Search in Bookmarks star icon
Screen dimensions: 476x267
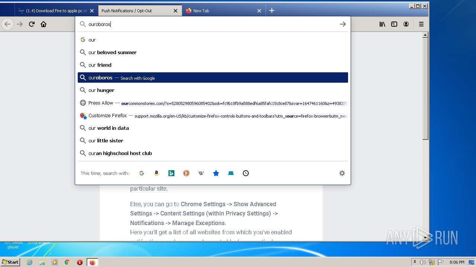click(216, 173)
